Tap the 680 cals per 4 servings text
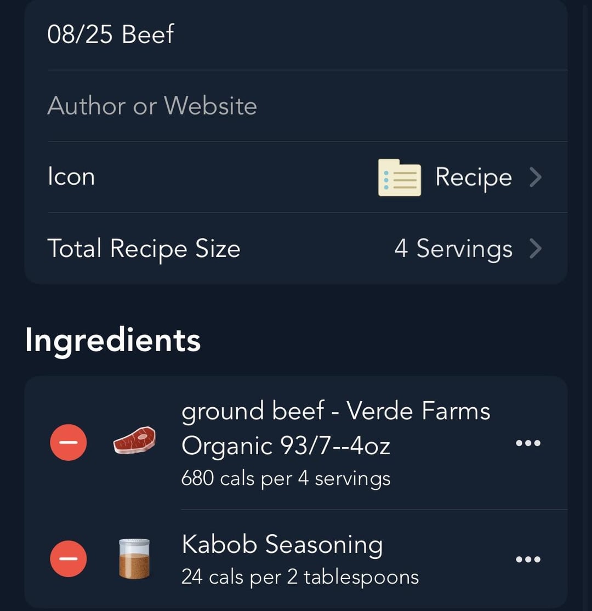This screenshot has height=611, width=592. pyautogui.click(x=286, y=478)
